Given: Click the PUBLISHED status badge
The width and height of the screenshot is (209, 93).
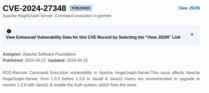Looking at the screenshot, I should point(81,8).
